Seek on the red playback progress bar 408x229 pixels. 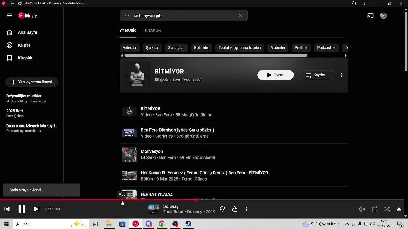[x=202, y=200]
